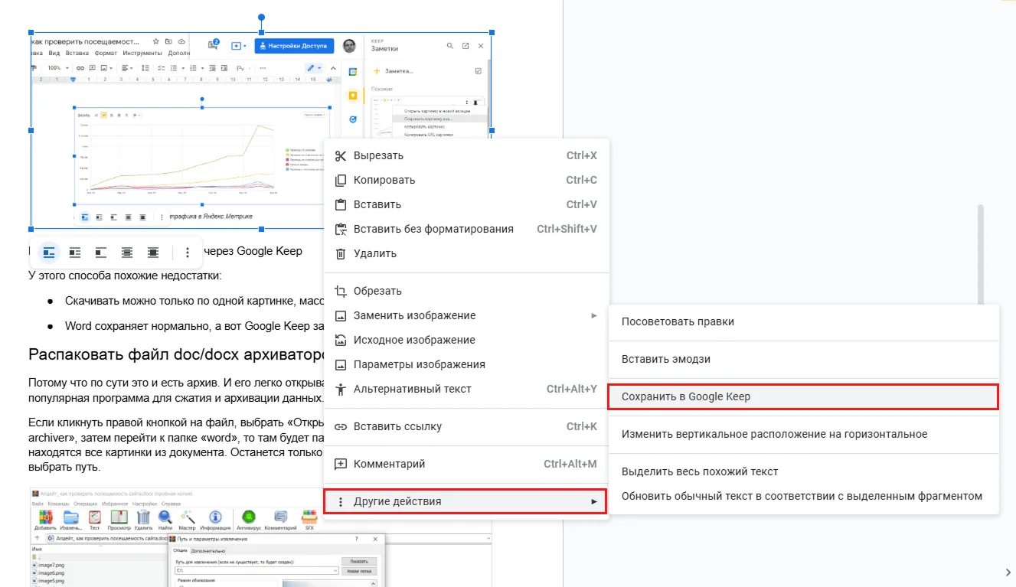The width and height of the screenshot is (1016, 587).
Task: Click Сохранить в Google Keep
Action: pos(804,396)
